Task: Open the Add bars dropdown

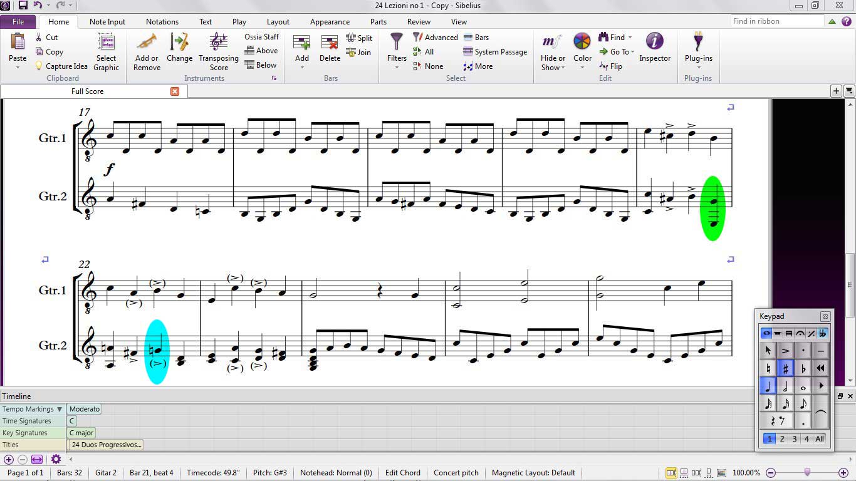Action: pos(302,68)
